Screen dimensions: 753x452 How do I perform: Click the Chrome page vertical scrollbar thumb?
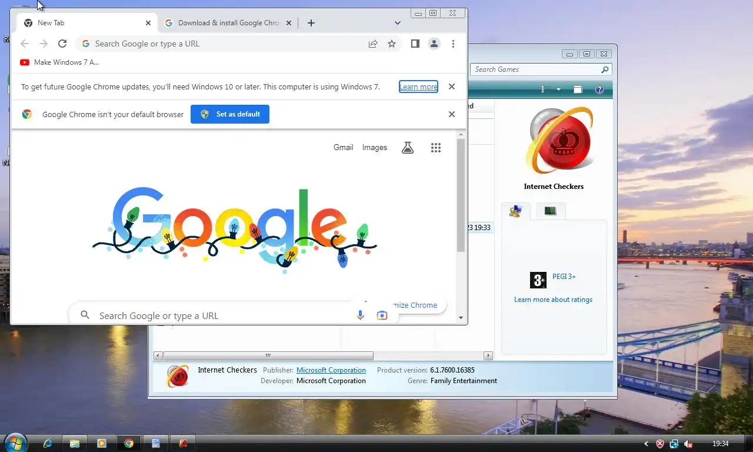[x=461, y=196]
